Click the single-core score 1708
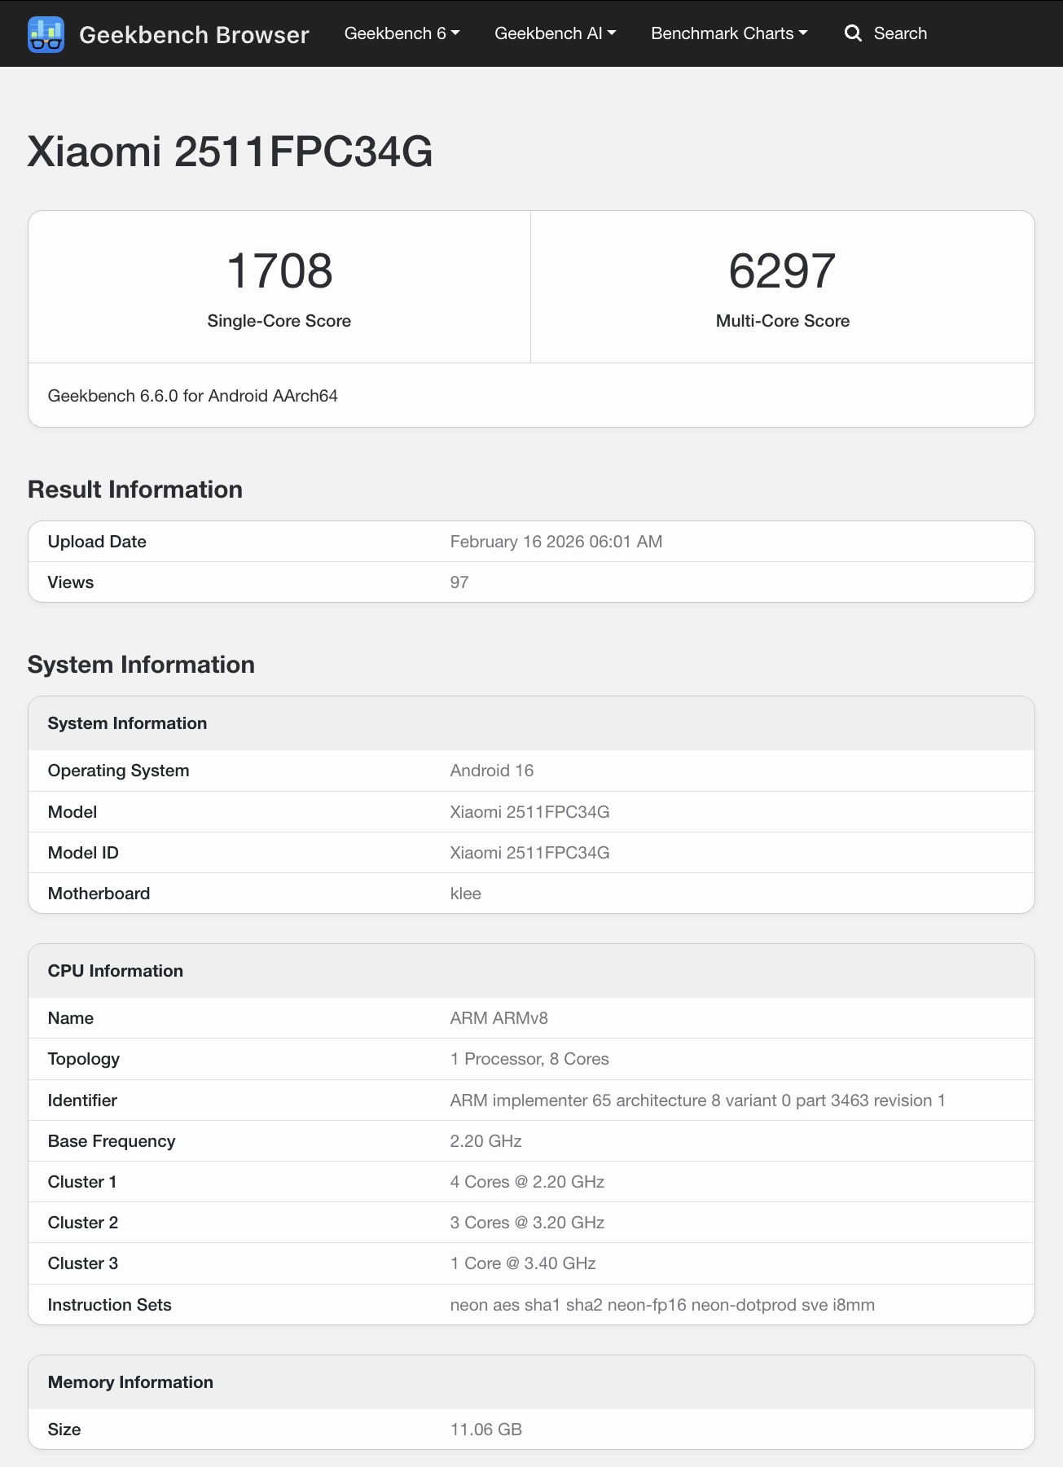Image resolution: width=1063 pixels, height=1467 pixels. click(x=279, y=270)
